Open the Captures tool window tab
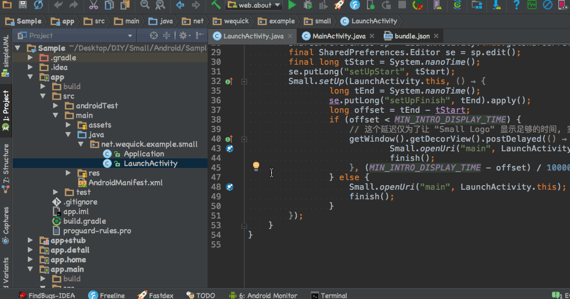570x299 pixels. 6,225
